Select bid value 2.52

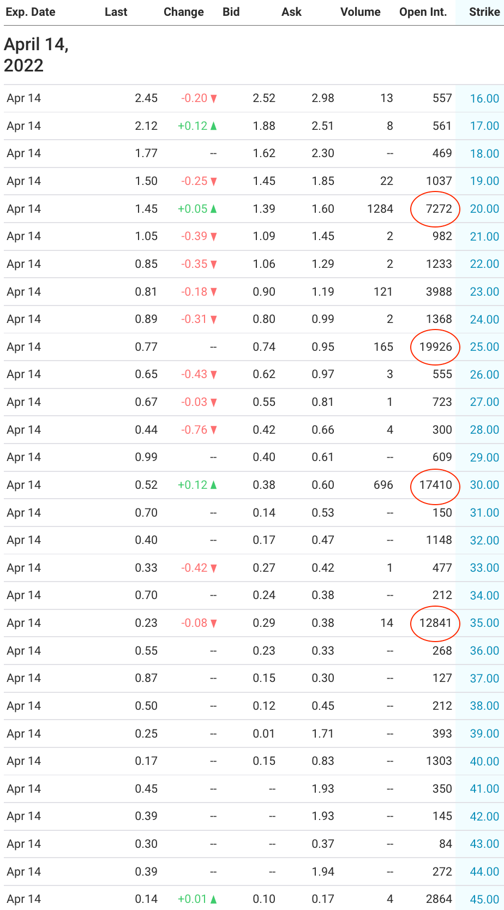(x=264, y=98)
